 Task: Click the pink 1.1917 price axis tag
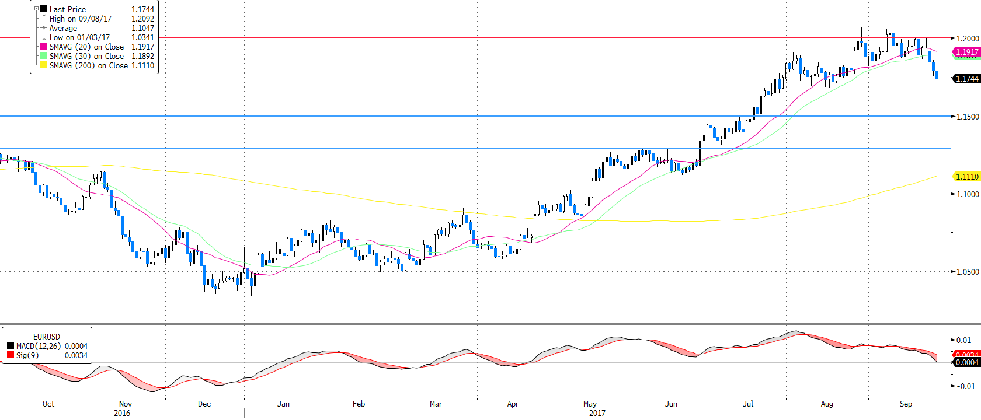click(966, 52)
